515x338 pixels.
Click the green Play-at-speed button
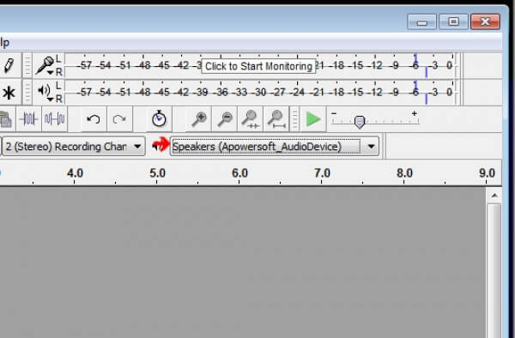coord(313,118)
